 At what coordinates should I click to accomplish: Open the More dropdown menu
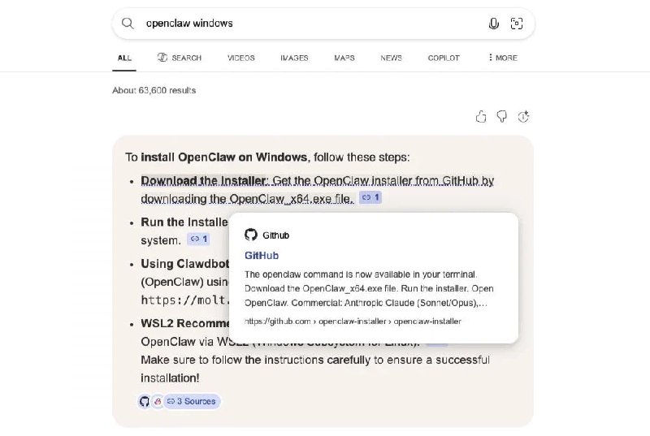click(502, 58)
